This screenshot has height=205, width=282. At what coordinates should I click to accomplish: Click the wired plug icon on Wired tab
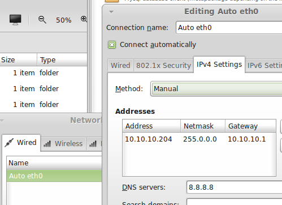pyautogui.click(x=9, y=143)
